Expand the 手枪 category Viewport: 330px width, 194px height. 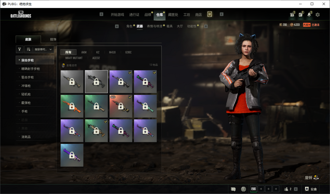click(x=35, y=111)
